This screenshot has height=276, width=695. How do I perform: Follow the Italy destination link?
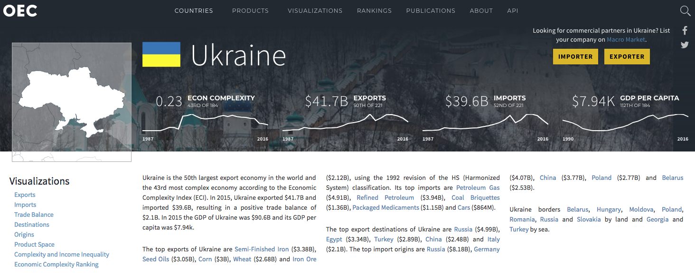(x=494, y=239)
